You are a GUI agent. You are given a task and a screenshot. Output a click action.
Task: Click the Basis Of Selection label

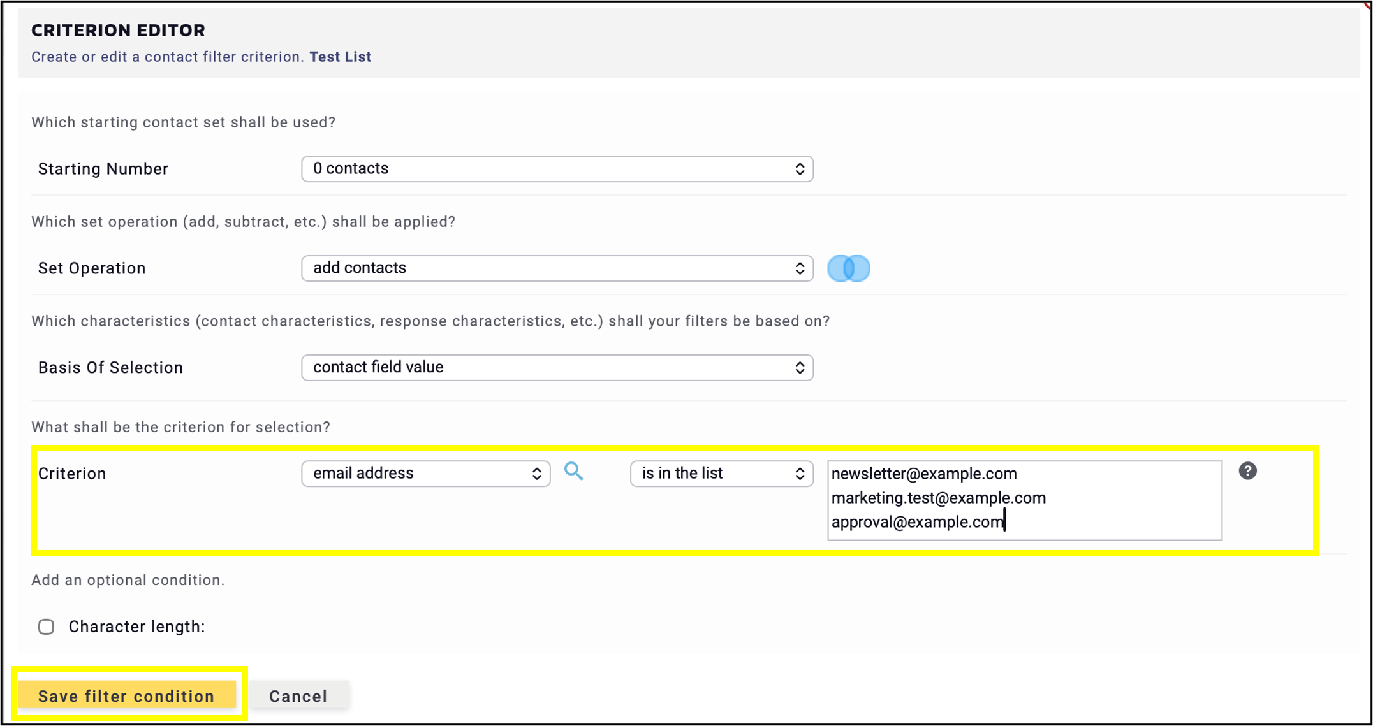click(110, 368)
